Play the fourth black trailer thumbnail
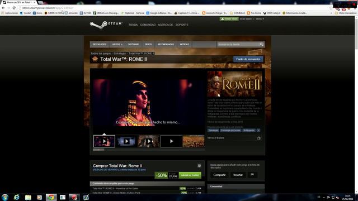358x201 pixels. click(x=171, y=141)
